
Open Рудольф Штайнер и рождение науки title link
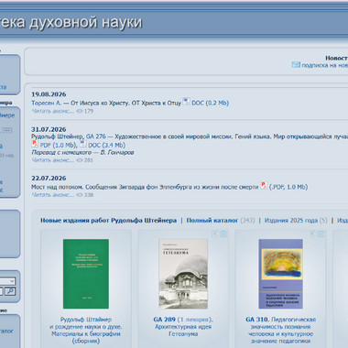click(x=86, y=331)
